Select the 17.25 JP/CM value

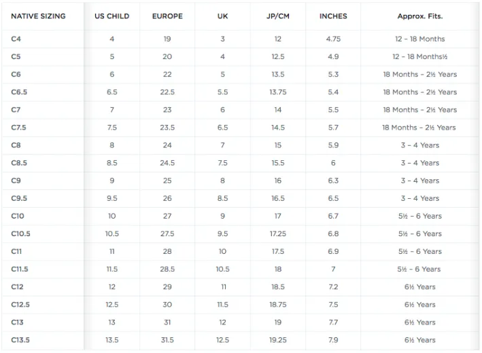click(278, 234)
